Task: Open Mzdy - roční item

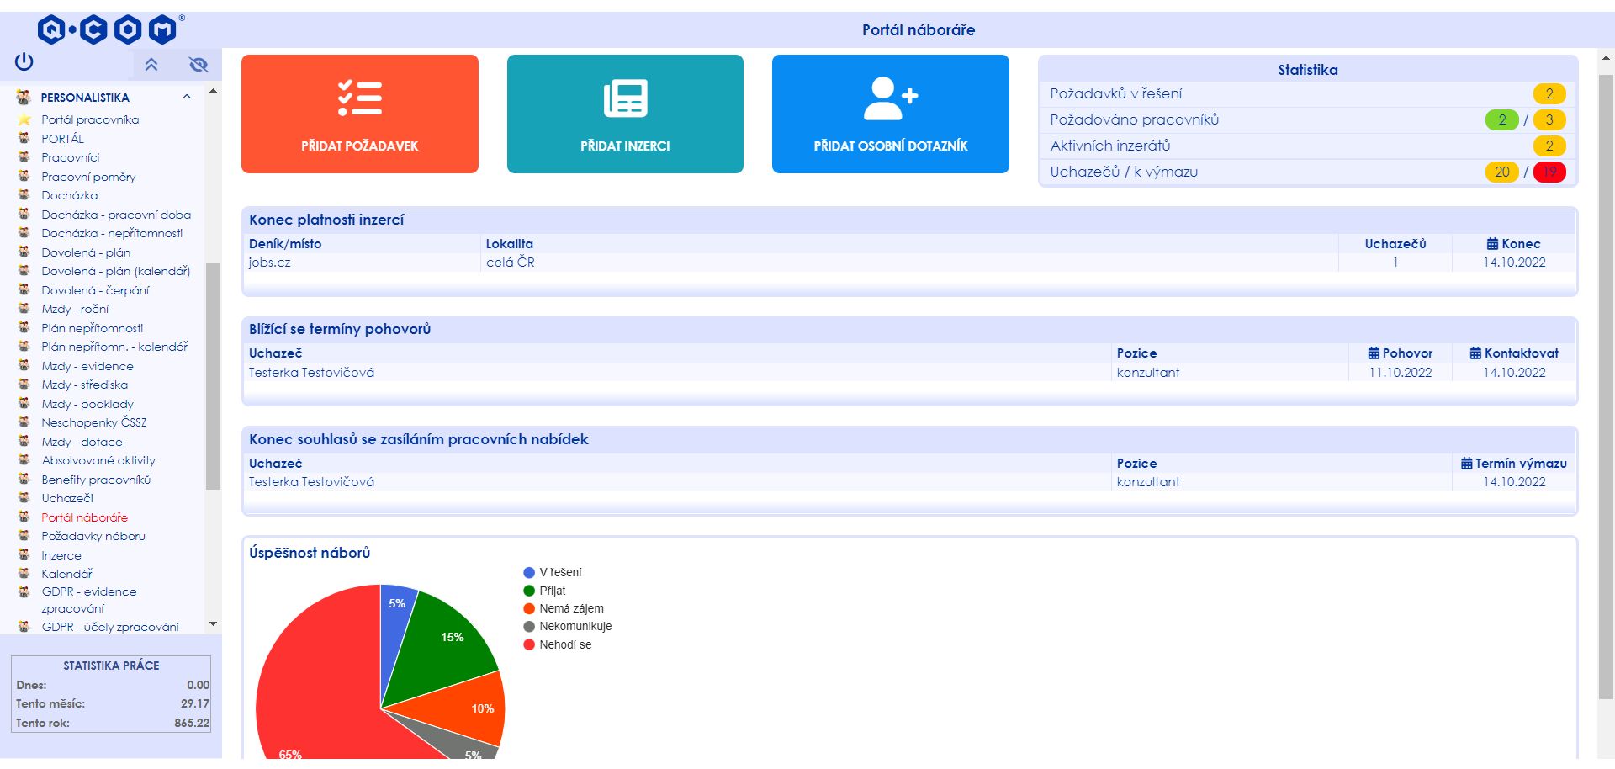Action: click(x=75, y=309)
